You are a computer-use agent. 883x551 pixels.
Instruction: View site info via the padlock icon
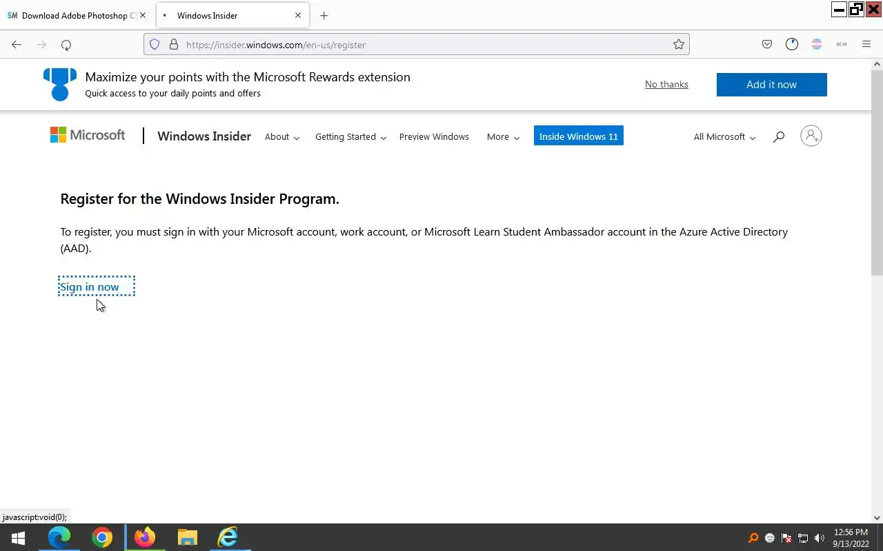pos(173,44)
